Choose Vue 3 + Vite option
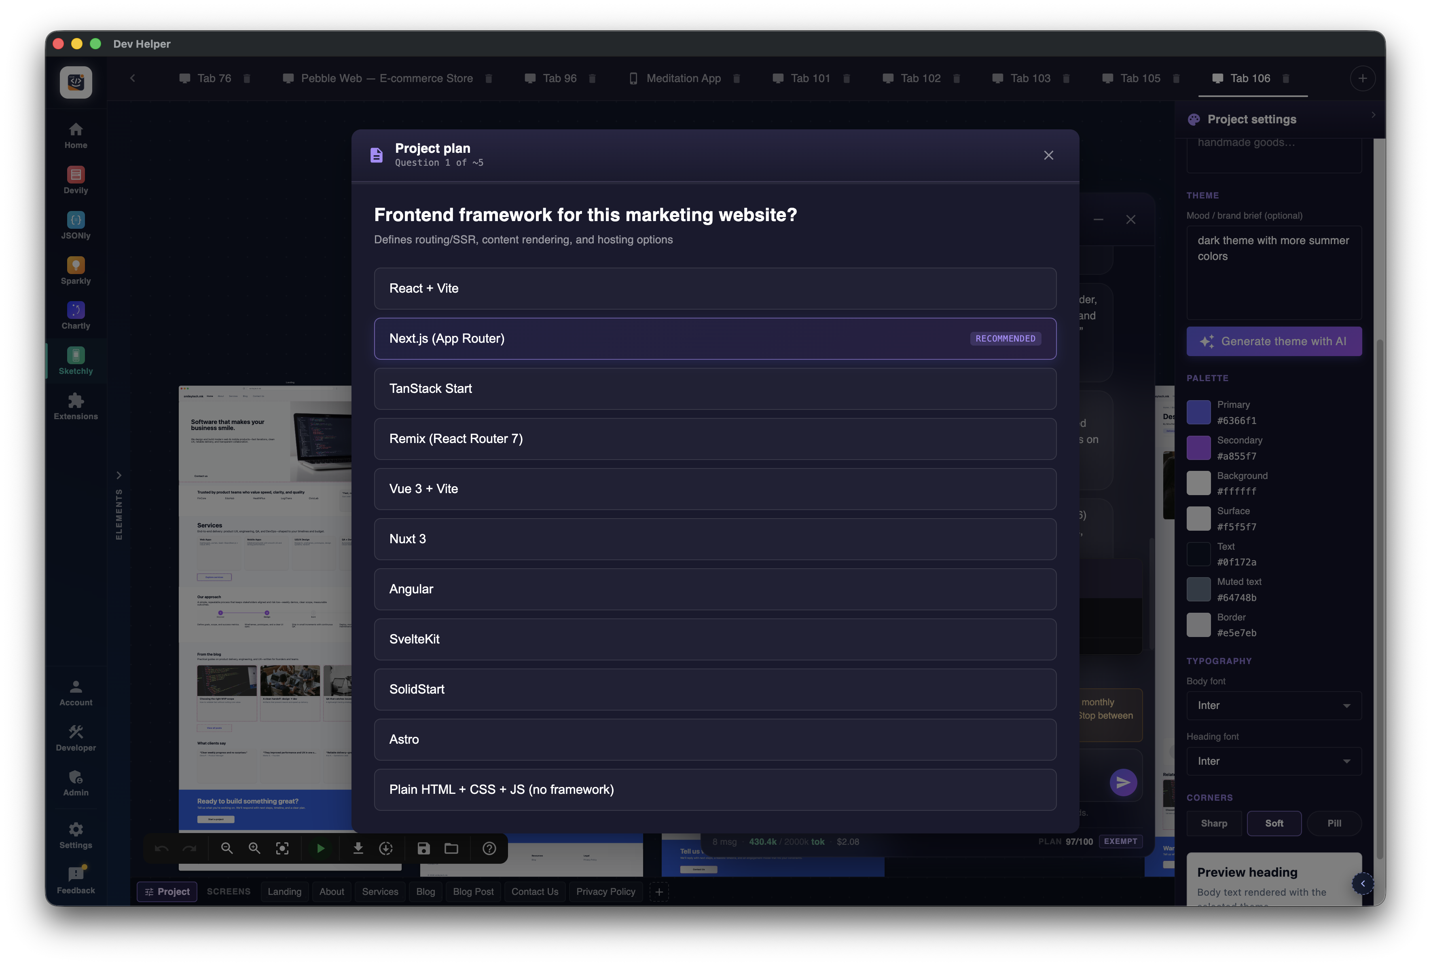 [715, 489]
